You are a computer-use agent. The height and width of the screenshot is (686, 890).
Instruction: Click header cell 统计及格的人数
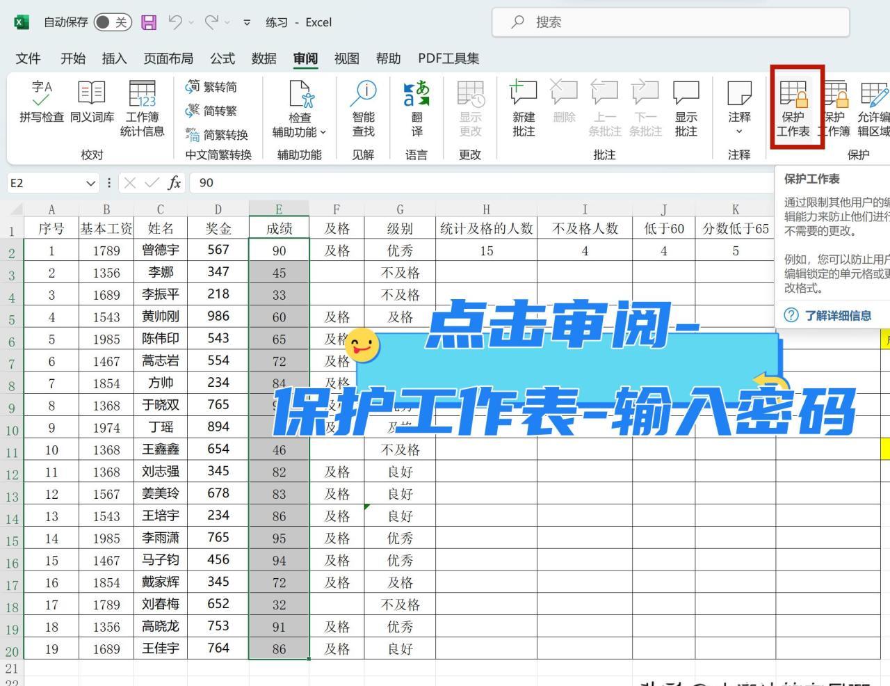pyautogui.click(x=486, y=228)
